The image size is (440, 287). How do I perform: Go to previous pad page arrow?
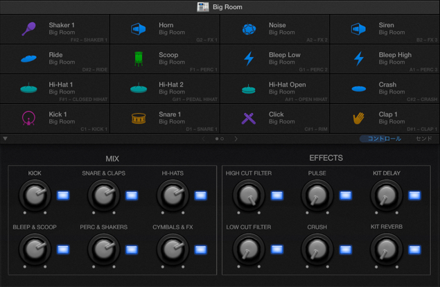204,139
